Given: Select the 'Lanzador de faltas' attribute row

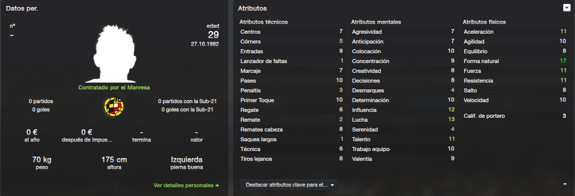Looking at the screenshot, I should click(291, 61).
